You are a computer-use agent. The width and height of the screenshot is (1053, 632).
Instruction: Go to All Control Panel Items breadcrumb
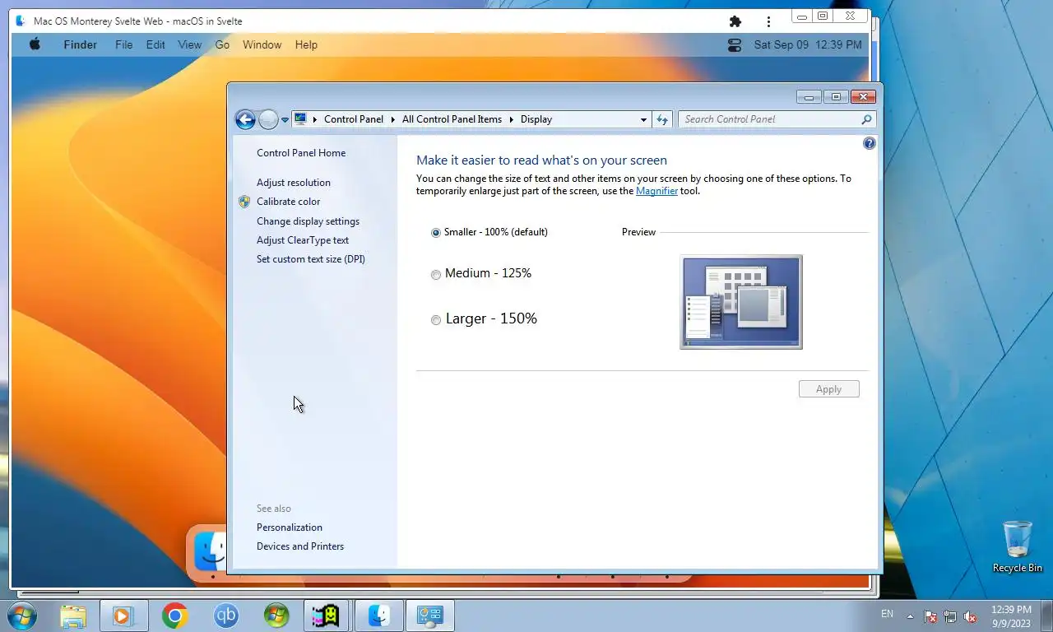(452, 119)
